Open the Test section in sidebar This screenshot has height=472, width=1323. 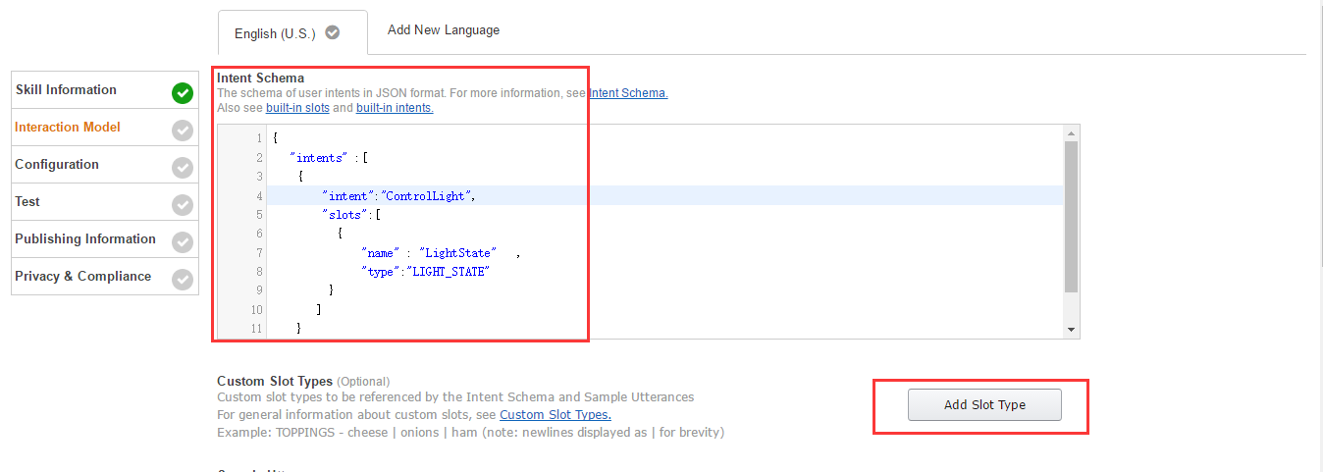click(x=27, y=202)
